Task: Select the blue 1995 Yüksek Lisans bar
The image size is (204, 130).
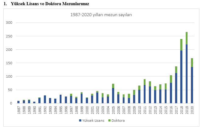Action: point(61,99)
